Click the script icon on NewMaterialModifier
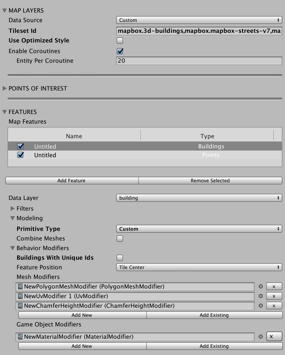This screenshot has height=355, width=285. click(20, 337)
